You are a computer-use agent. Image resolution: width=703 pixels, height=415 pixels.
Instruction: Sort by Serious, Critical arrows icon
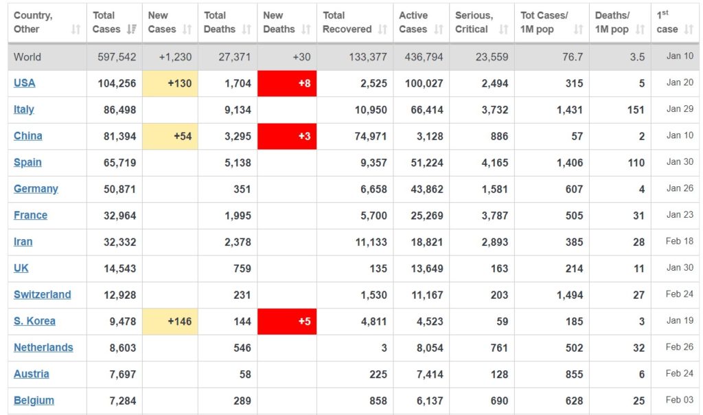pos(503,30)
